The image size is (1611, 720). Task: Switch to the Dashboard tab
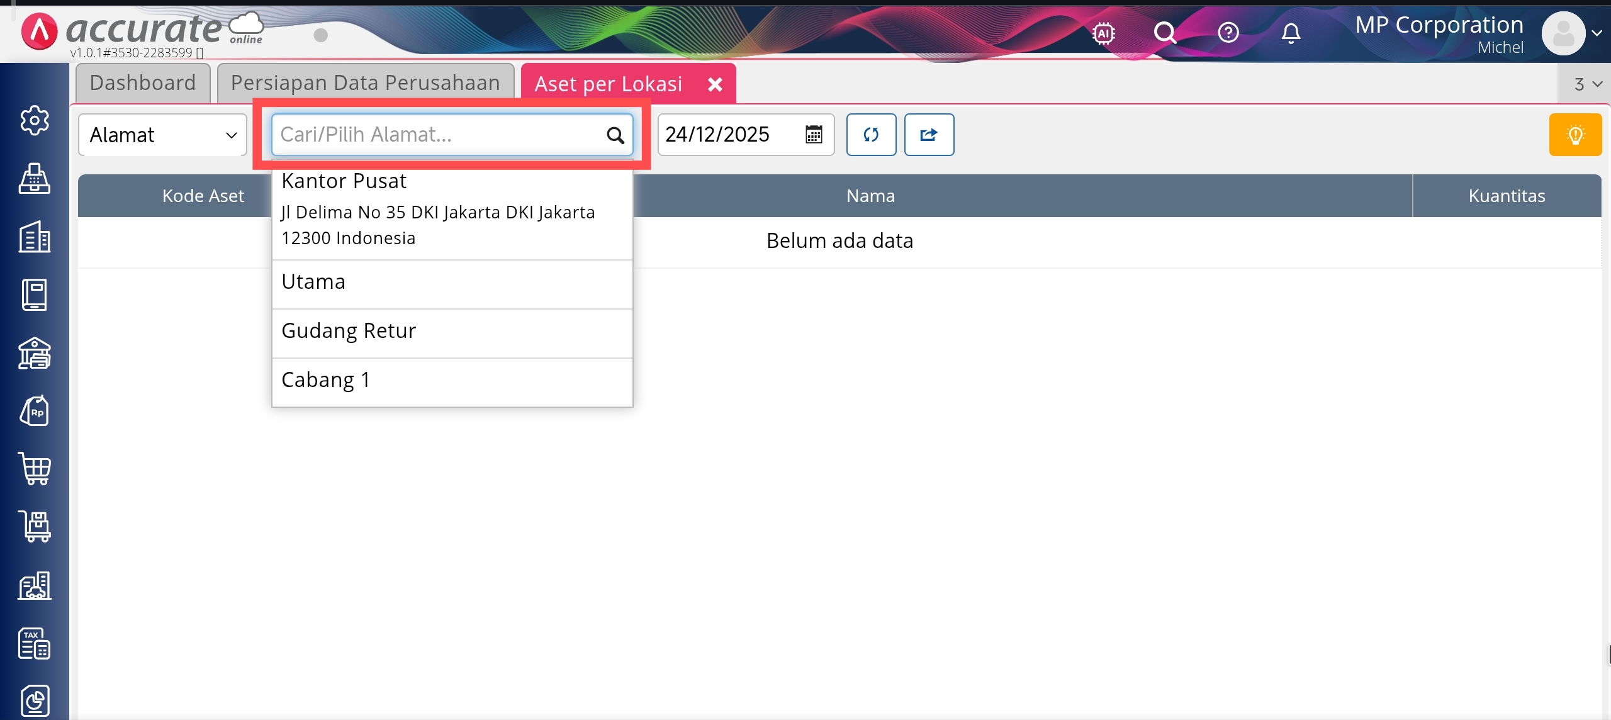click(x=143, y=83)
